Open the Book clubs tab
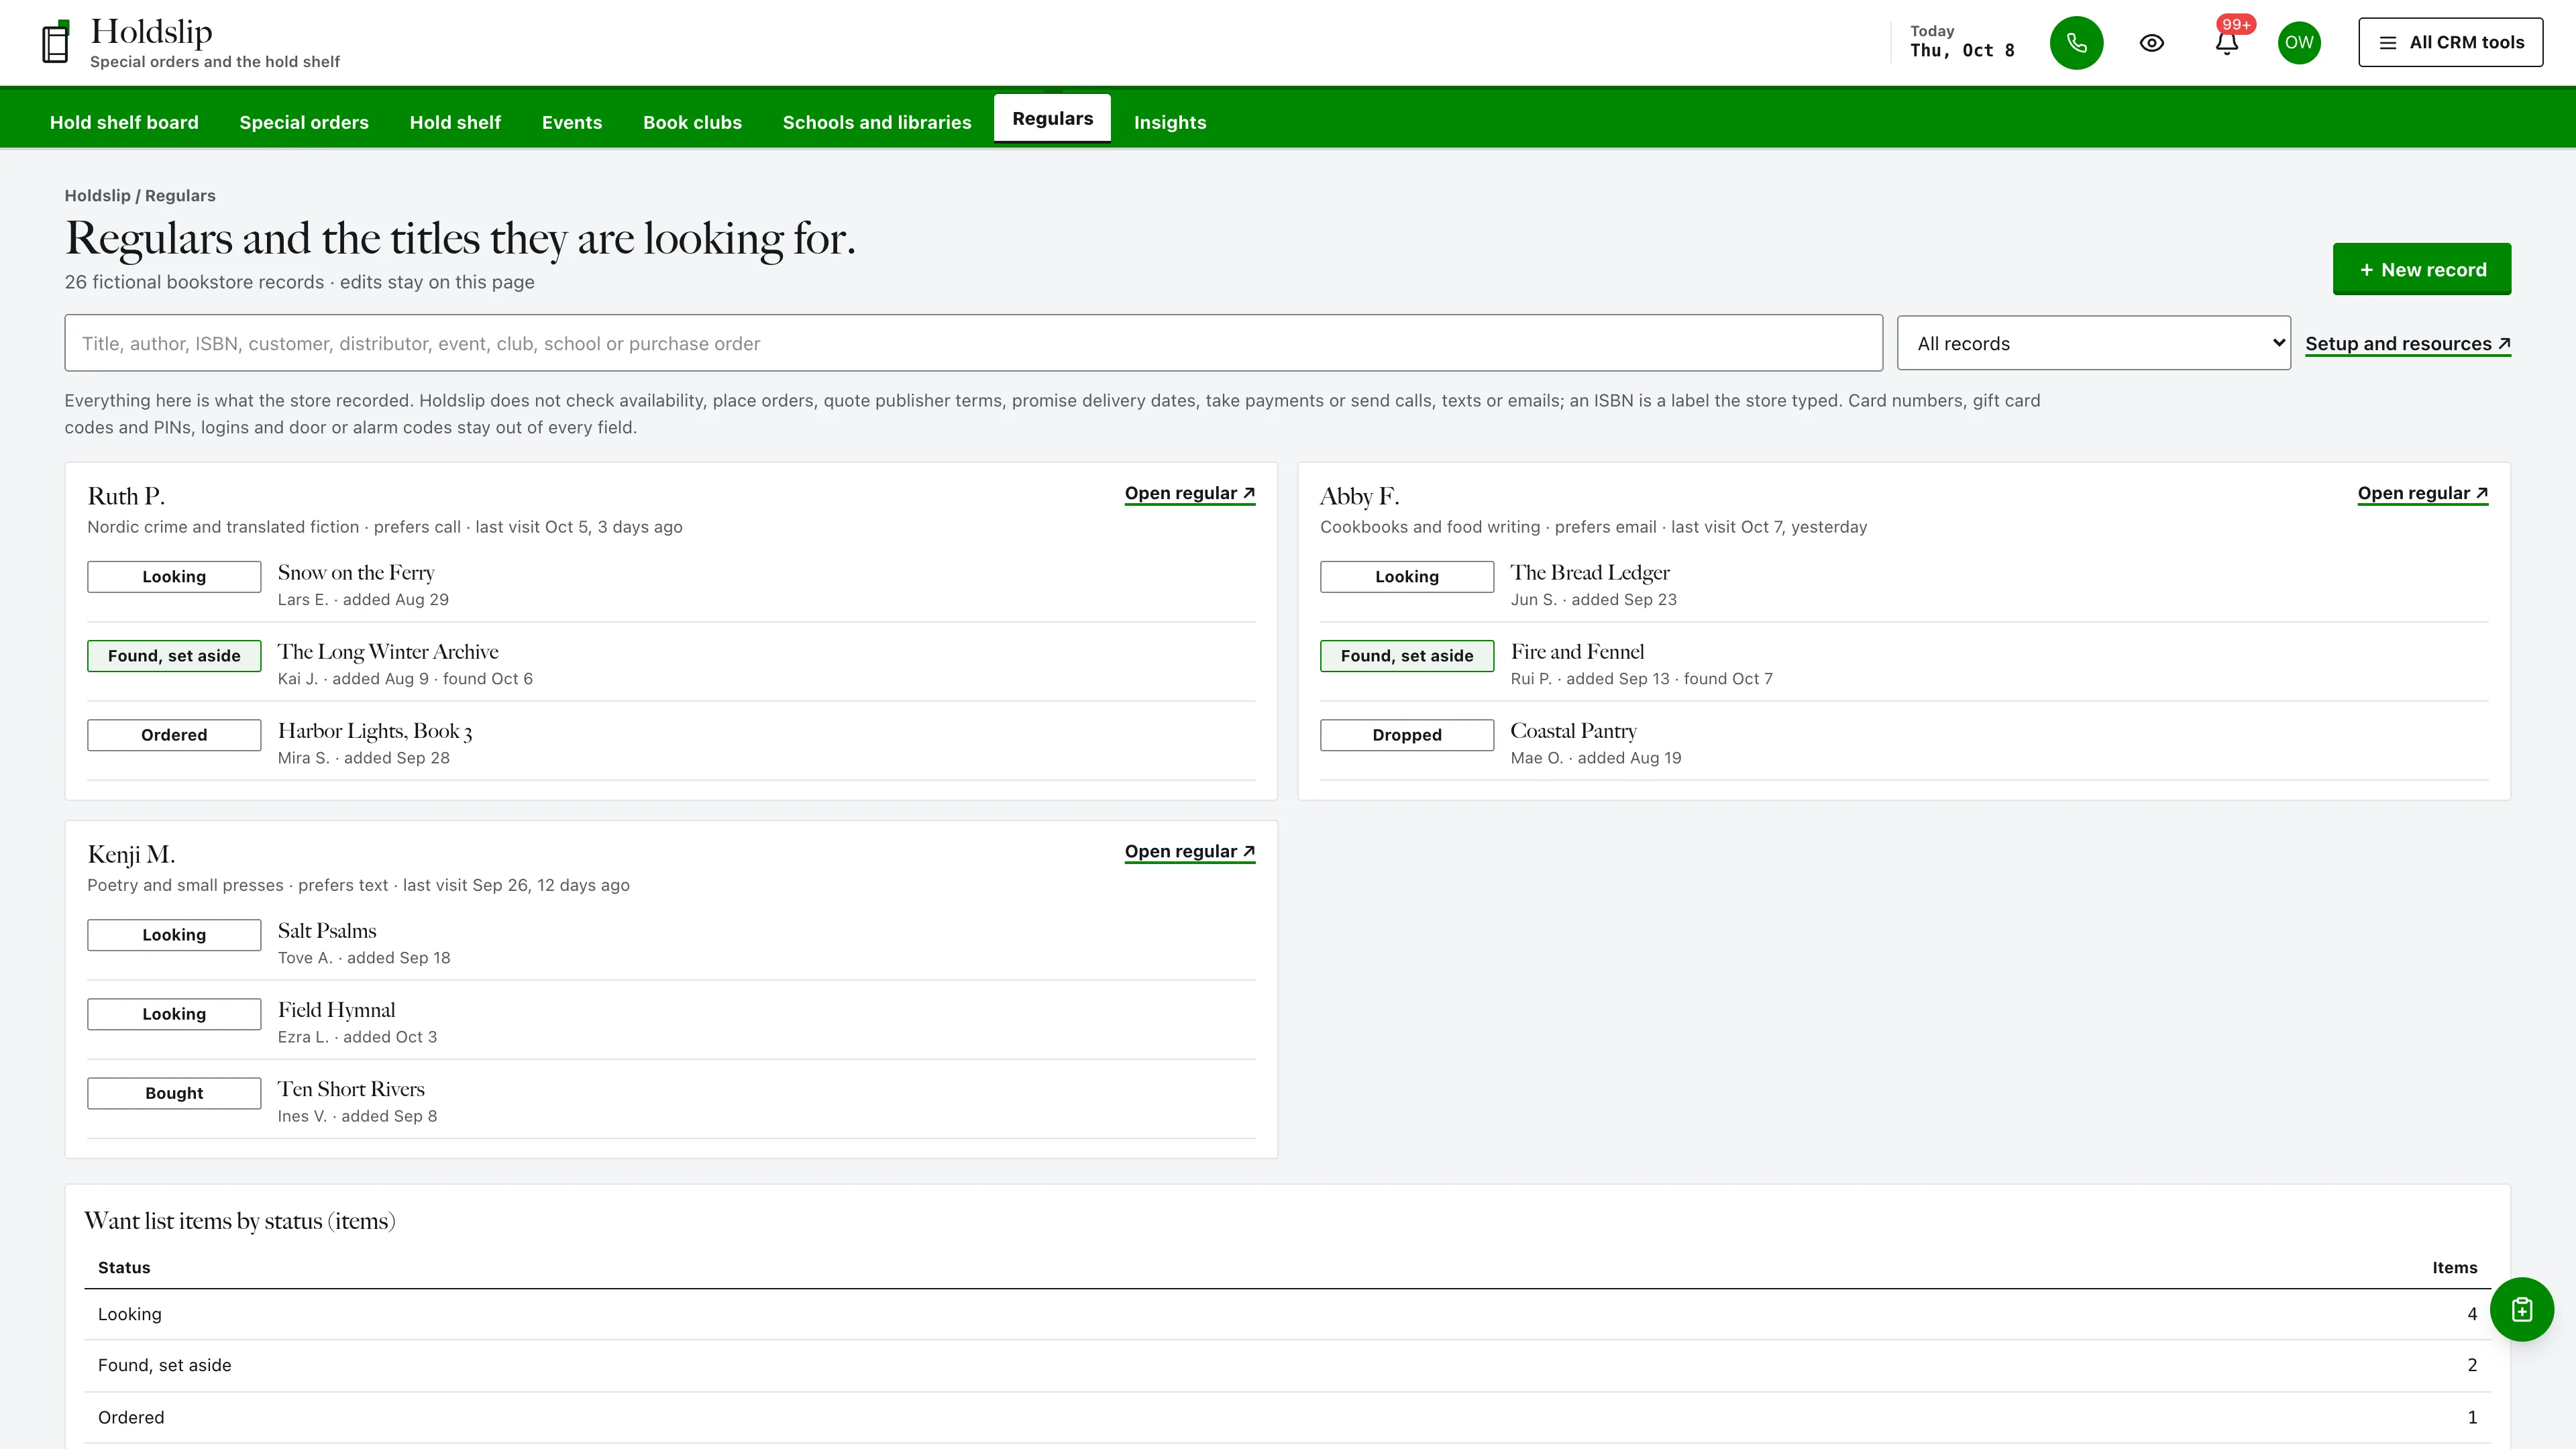2576x1449 pixels. pyautogui.click(x=692, y=122)
